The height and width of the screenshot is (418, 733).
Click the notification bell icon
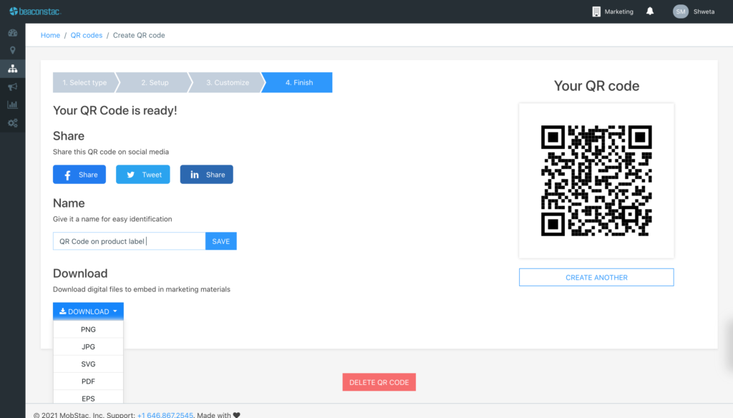point(649,11)
